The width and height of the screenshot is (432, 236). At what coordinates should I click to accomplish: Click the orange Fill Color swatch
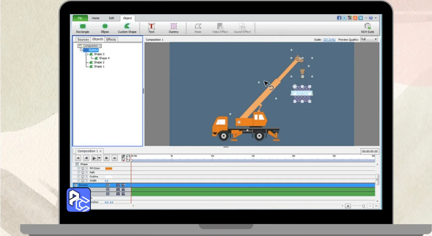pyautogui.click(x=109, y=168)
